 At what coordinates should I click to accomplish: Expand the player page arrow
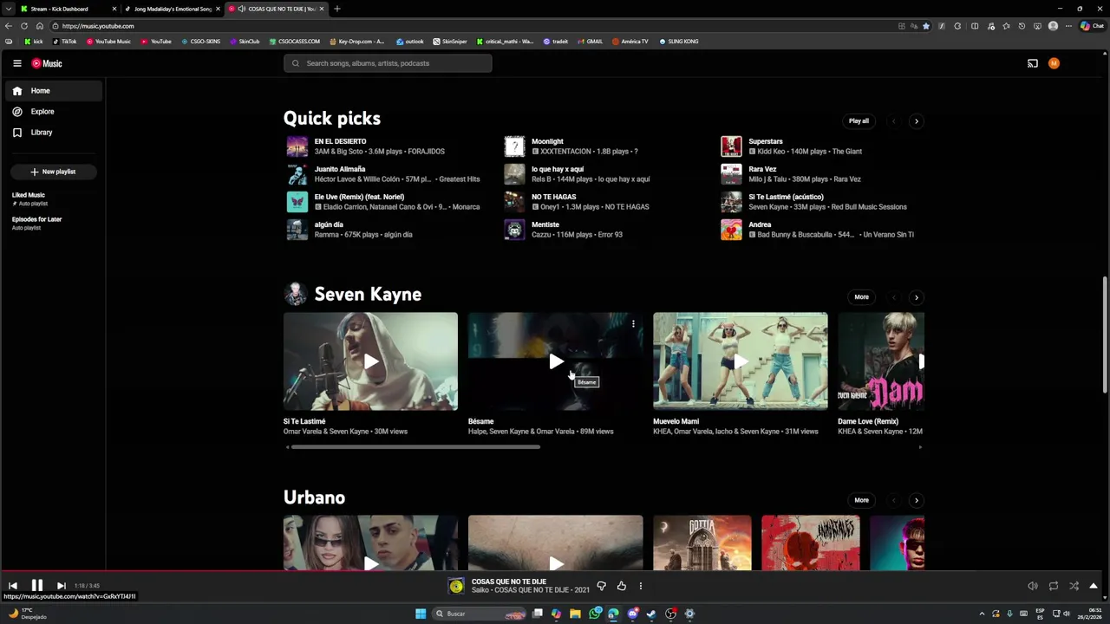1093,586
